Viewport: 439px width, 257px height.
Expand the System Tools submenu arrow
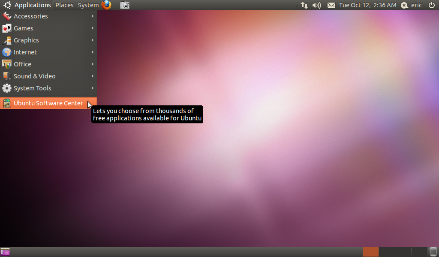(93, 88)
